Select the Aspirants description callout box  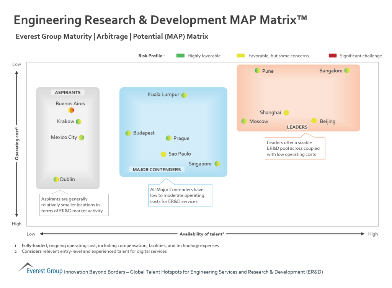[x=74, y=205]
